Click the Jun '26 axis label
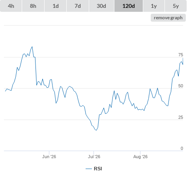The image size is (187, 179). tap(49, 157)
